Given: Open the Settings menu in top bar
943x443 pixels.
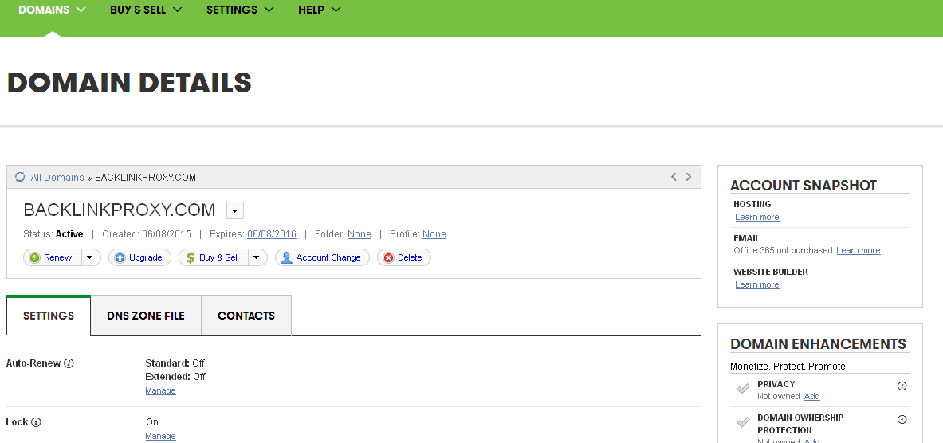Looking at the screenshot, I should pos(239,10).
